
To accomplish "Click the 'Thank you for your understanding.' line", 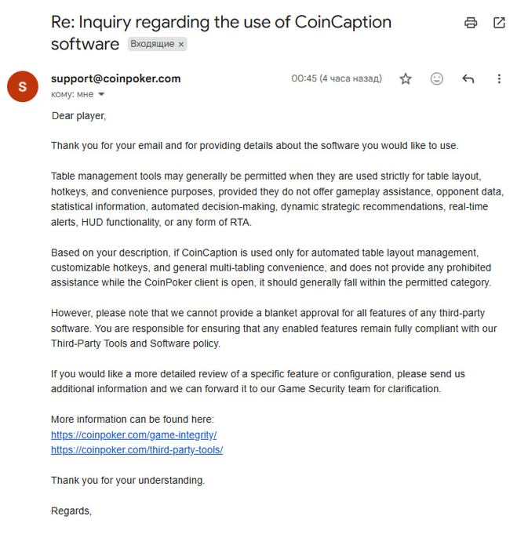I will (x=128, y=480).
